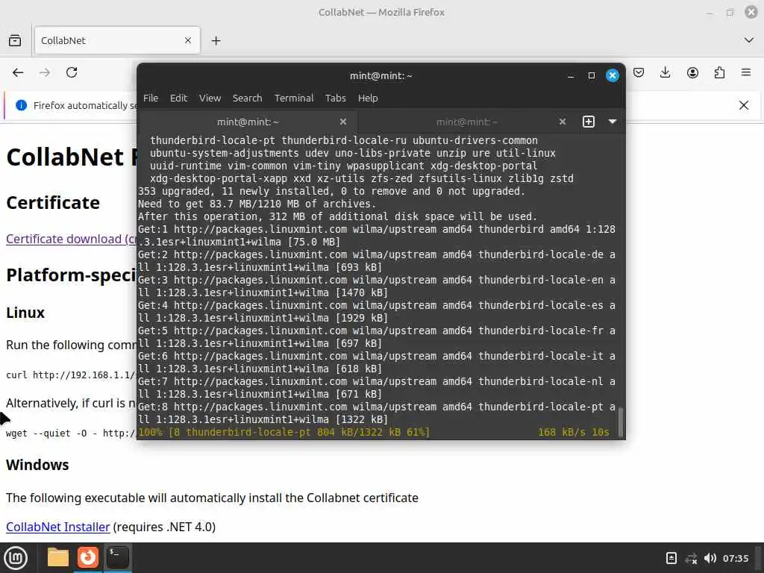
Task: Maximize the terminal window
Action: [592, 75]
